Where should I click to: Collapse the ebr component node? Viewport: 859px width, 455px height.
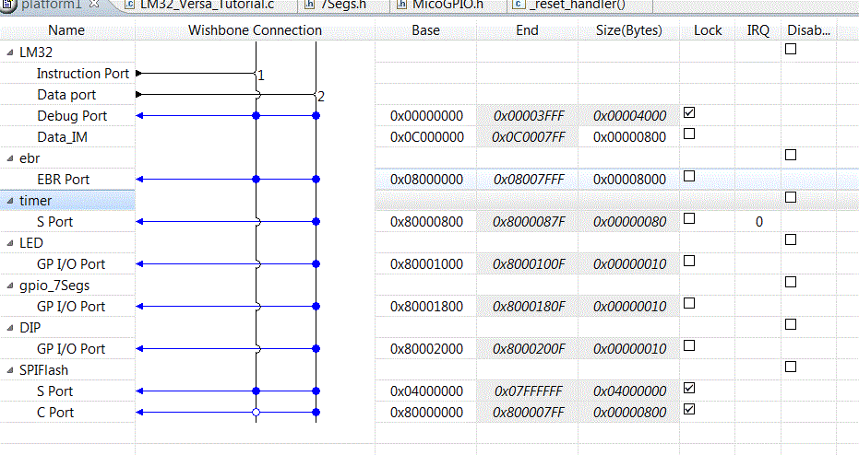click(x=10, y=158)
